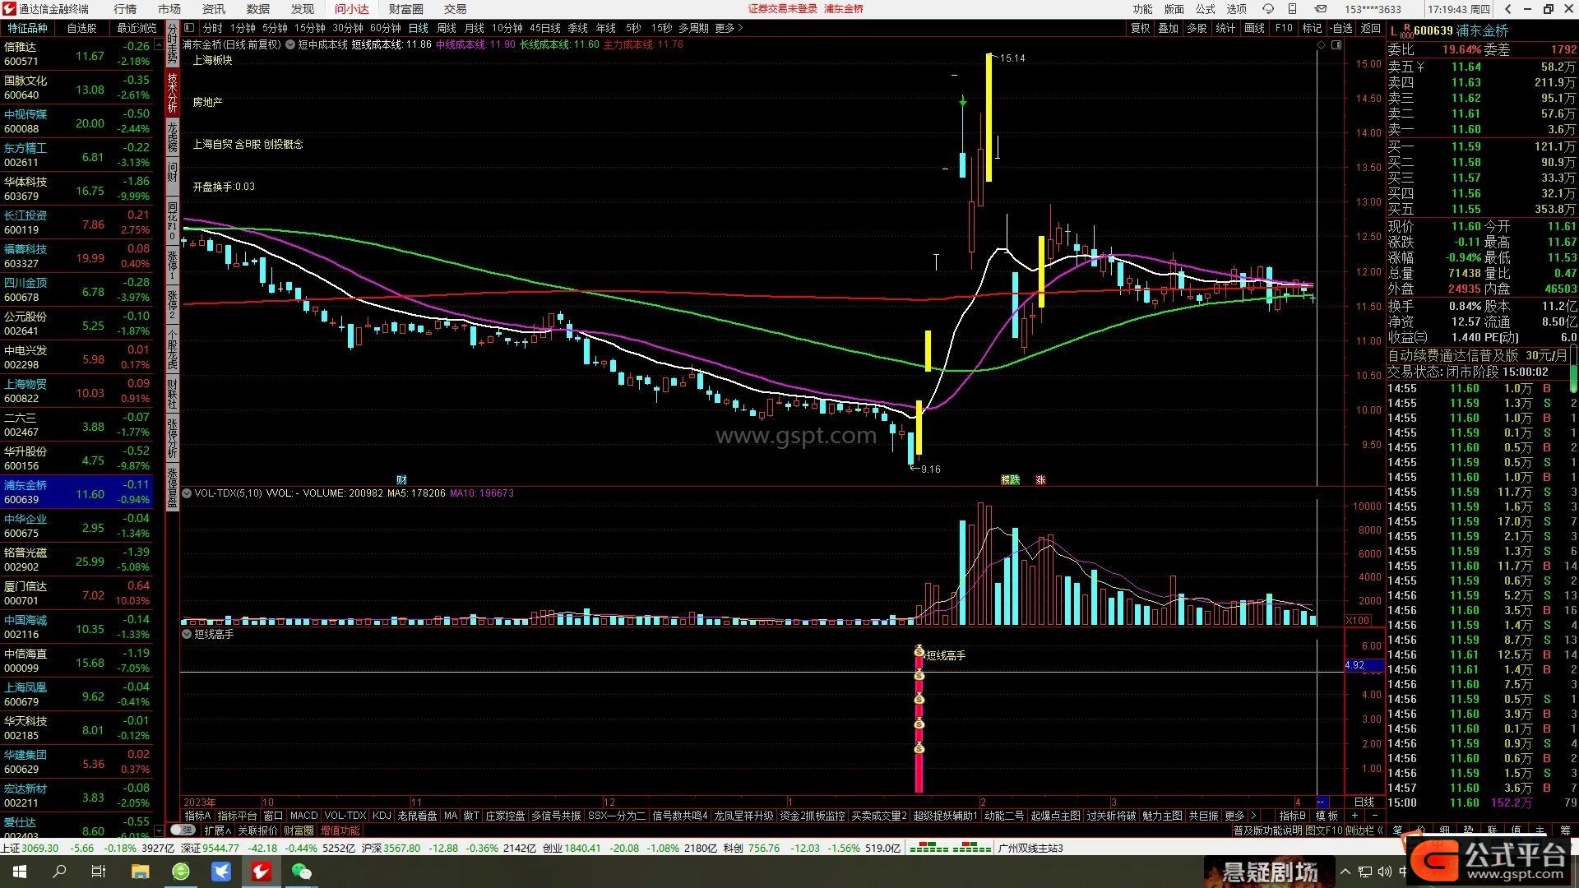1579x888 pixels.
Task: Click the 15.14 high price label
Action: (x=1012, y=58)
